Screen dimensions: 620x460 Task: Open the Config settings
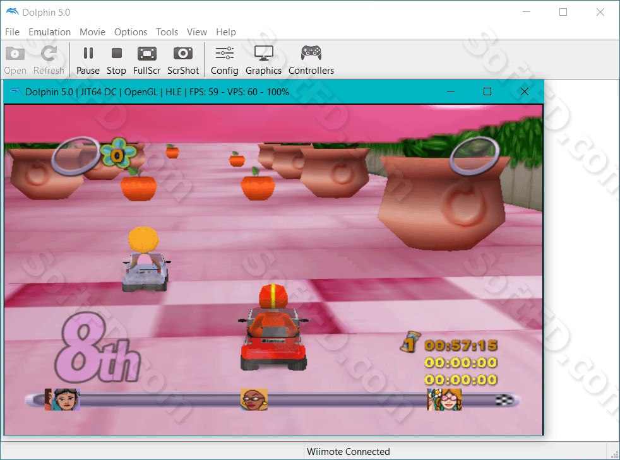pyautogui.click(x=224, y=60)
